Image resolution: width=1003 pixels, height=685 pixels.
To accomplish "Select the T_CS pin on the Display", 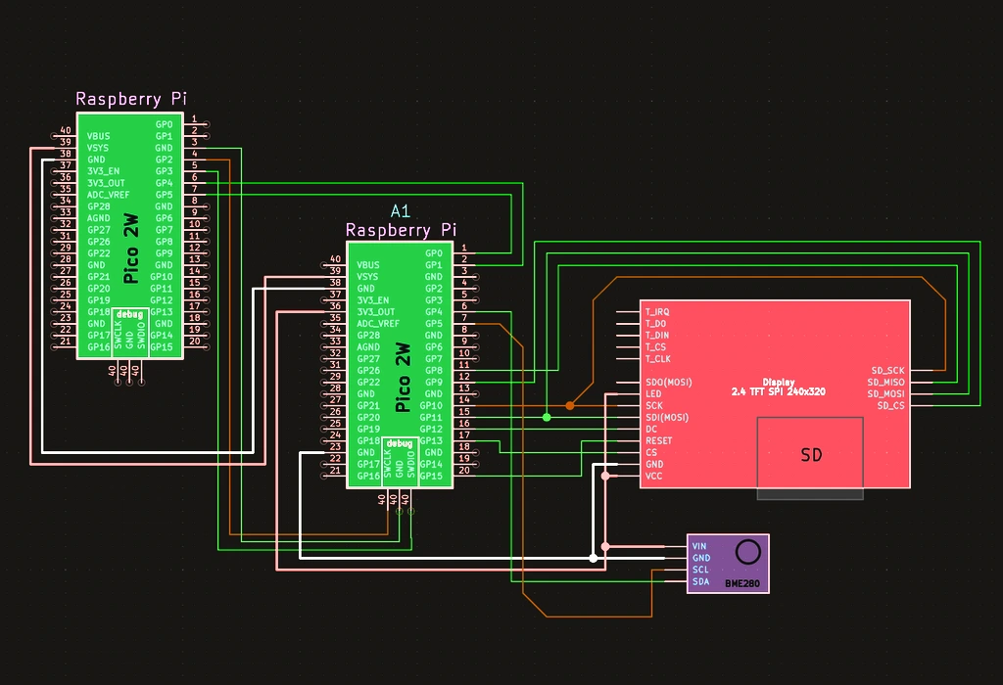I will pyautogui.click(x=655, y=347).
